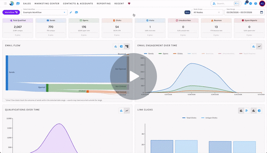
Task: Open the Marketing Center menu
Action: (x=47, y=3)
